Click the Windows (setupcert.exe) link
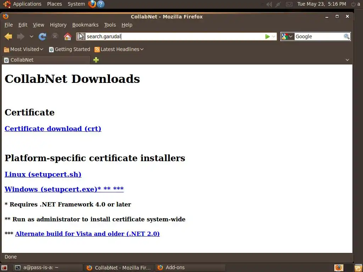Viewport: 363px width, 272px height. click(64, 189)
